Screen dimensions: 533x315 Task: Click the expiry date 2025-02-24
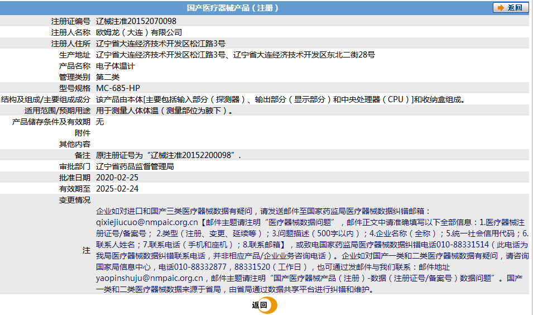(117, 189)
